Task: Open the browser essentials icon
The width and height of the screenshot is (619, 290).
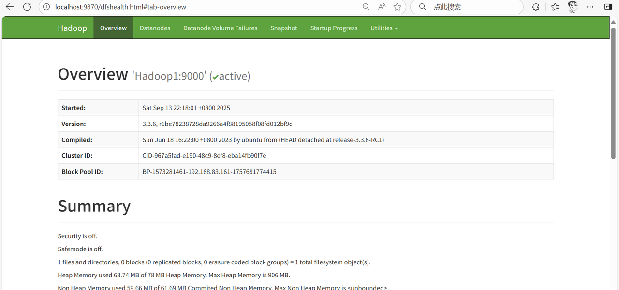Action: coord(536,7)
